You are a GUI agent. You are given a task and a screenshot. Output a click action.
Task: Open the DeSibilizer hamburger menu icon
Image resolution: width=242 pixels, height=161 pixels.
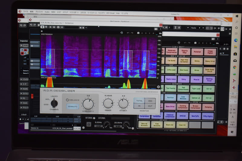42,31
